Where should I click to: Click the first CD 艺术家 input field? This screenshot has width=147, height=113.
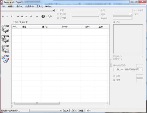85,14
